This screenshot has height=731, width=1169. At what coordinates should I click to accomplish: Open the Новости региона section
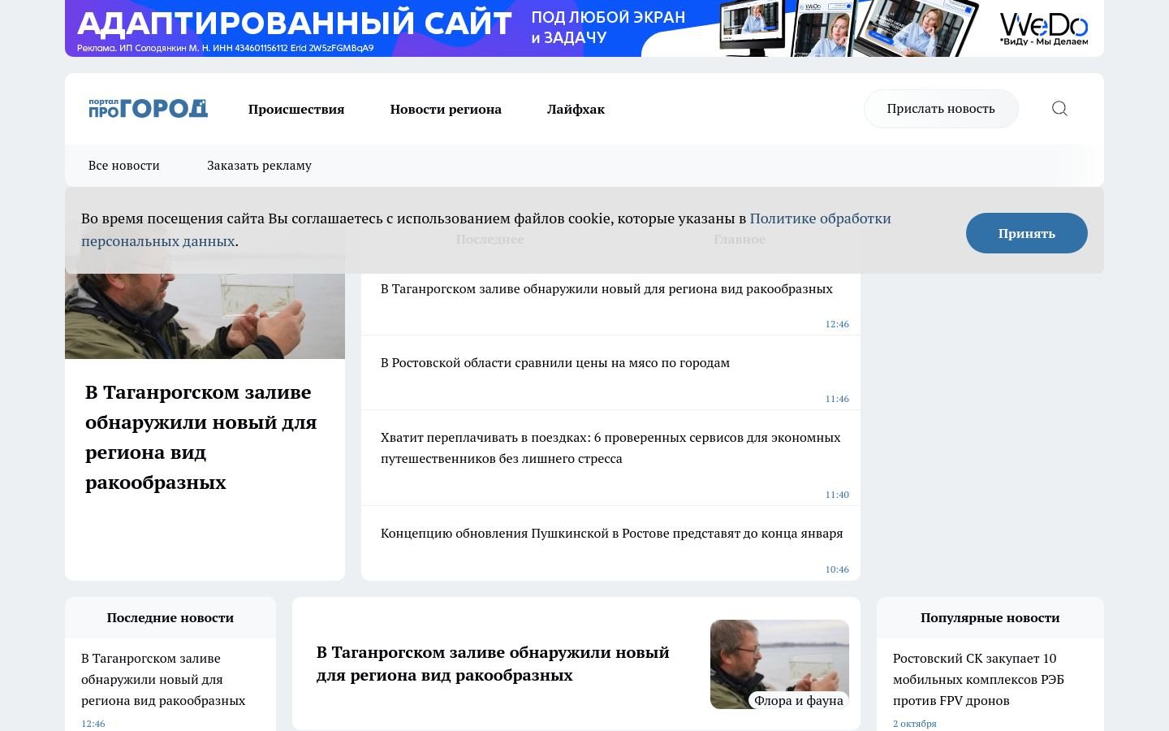click(446, 109)
